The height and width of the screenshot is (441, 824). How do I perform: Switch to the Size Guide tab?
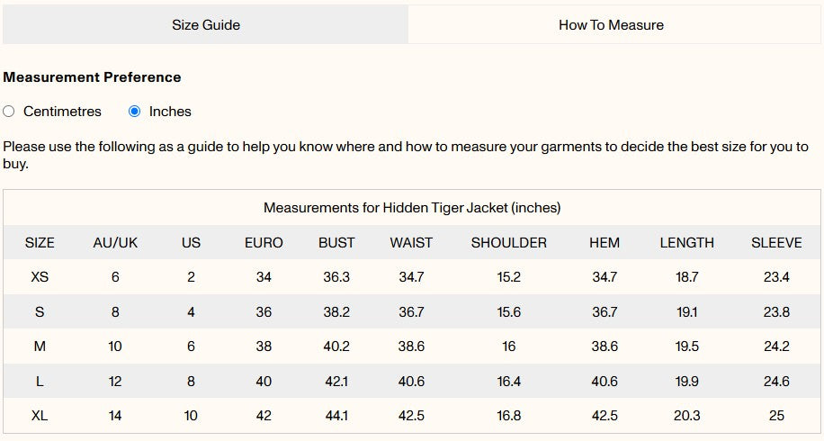pyautogui.click(x=206, y=25)
